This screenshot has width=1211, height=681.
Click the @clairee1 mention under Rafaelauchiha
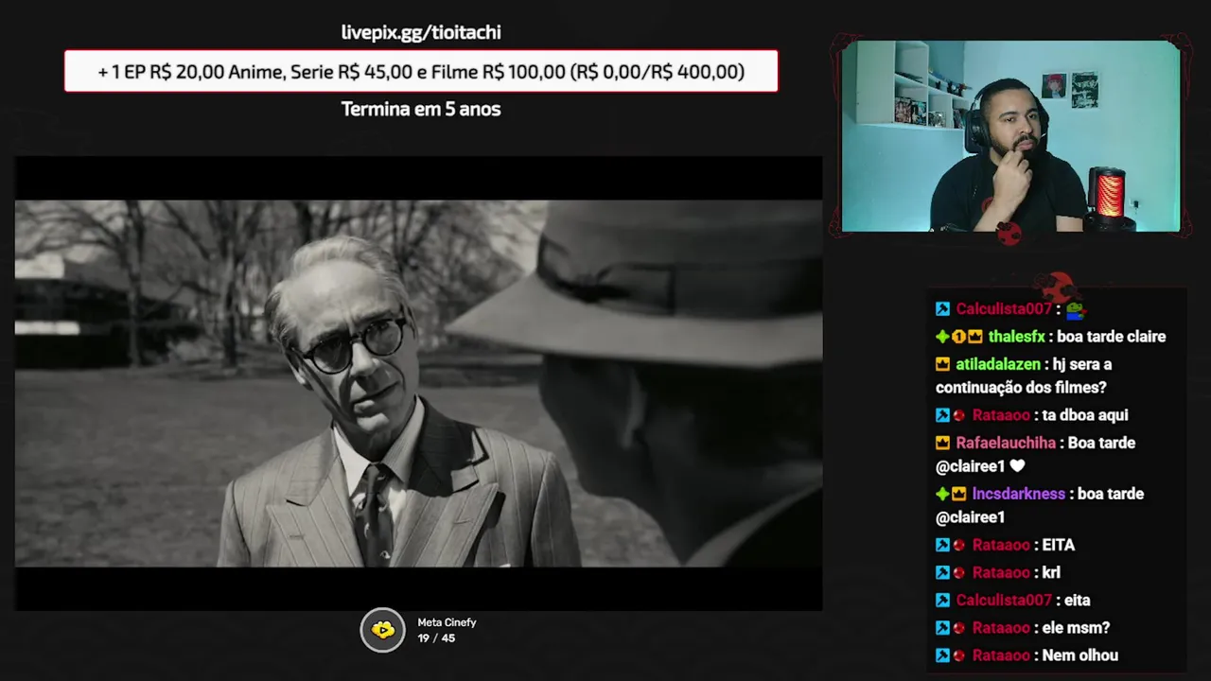(970, 466)
